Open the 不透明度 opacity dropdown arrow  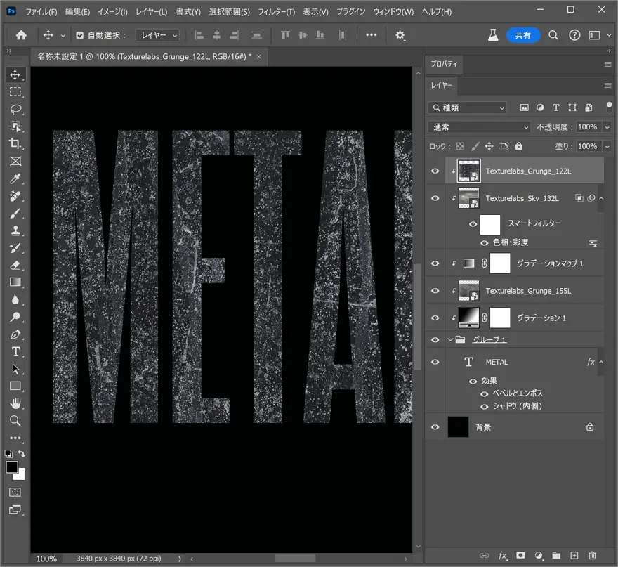[607, 127]
